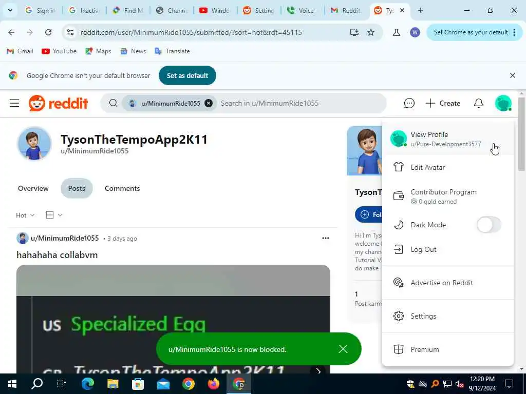Go to the next image in the post gallery
The height and width of the screenshot is (394, 526).
[x=317, y=371]
